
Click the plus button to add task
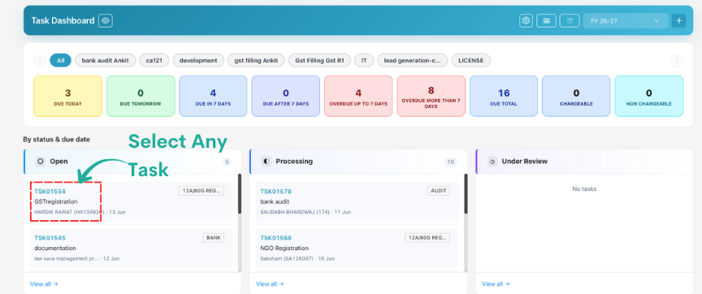(678, 20)
